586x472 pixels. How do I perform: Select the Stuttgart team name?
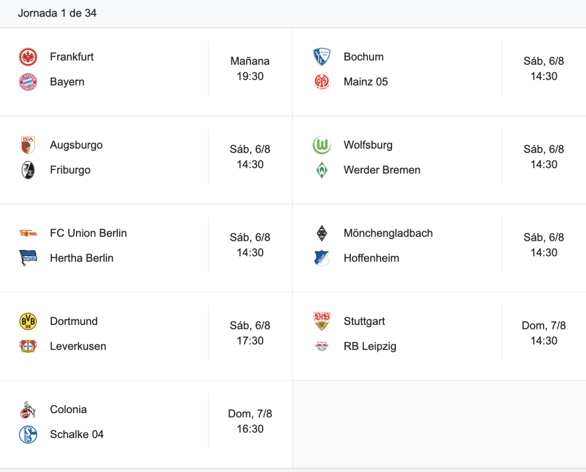click(365, 322)
